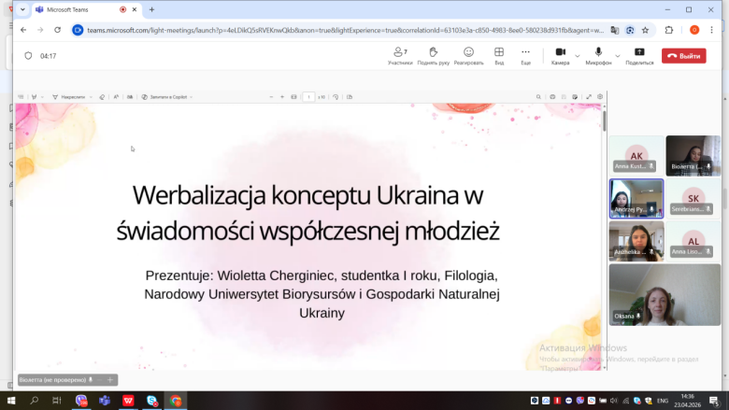729x410 pixels.
Task: Expand the microphone options arrow
Action: 616,55
